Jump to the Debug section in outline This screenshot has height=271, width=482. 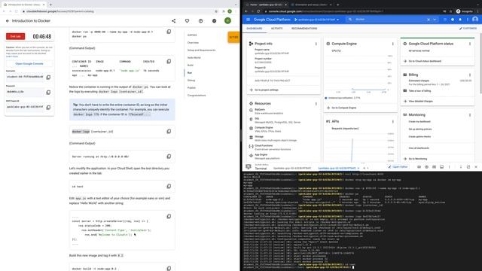click(191, 81)
